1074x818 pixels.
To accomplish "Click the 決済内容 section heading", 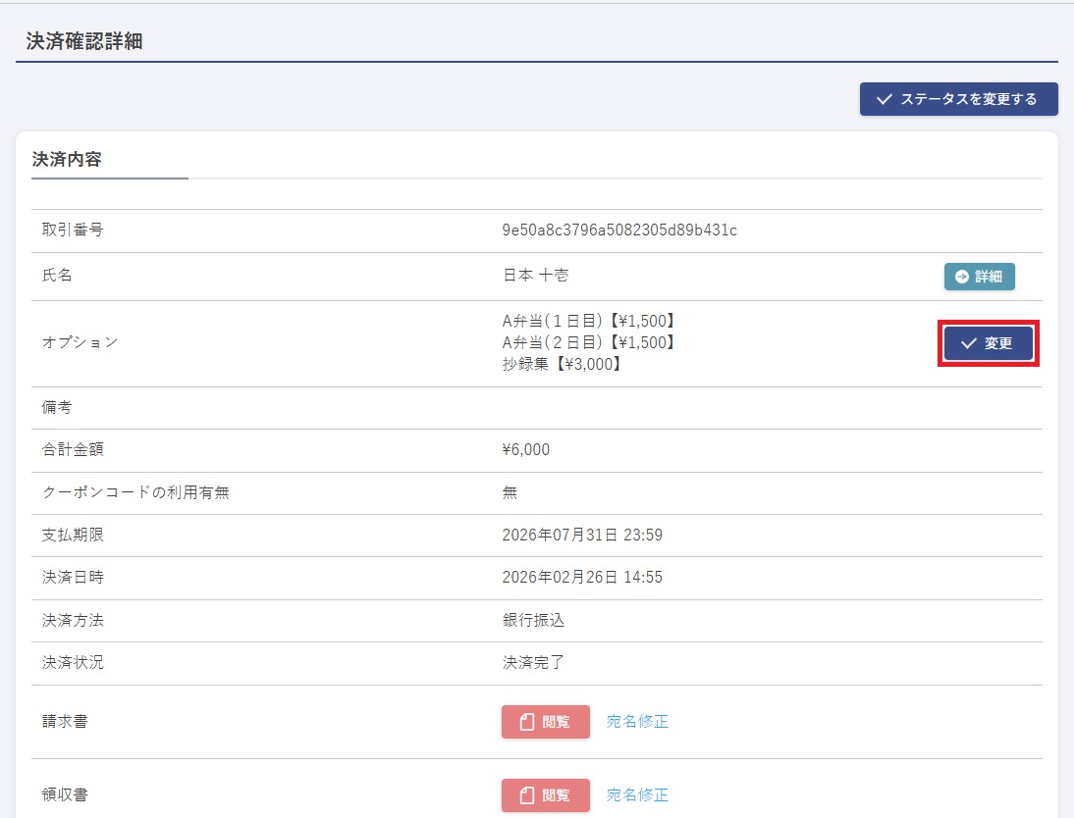I will click(67, 159).
